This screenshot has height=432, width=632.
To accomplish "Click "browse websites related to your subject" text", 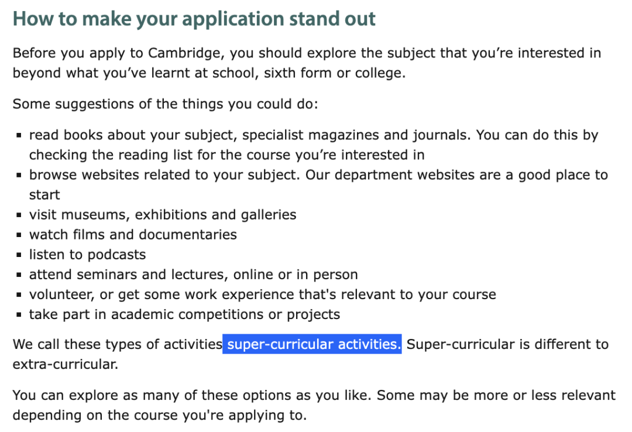I will pyautogui.click(x=163, y=174).
